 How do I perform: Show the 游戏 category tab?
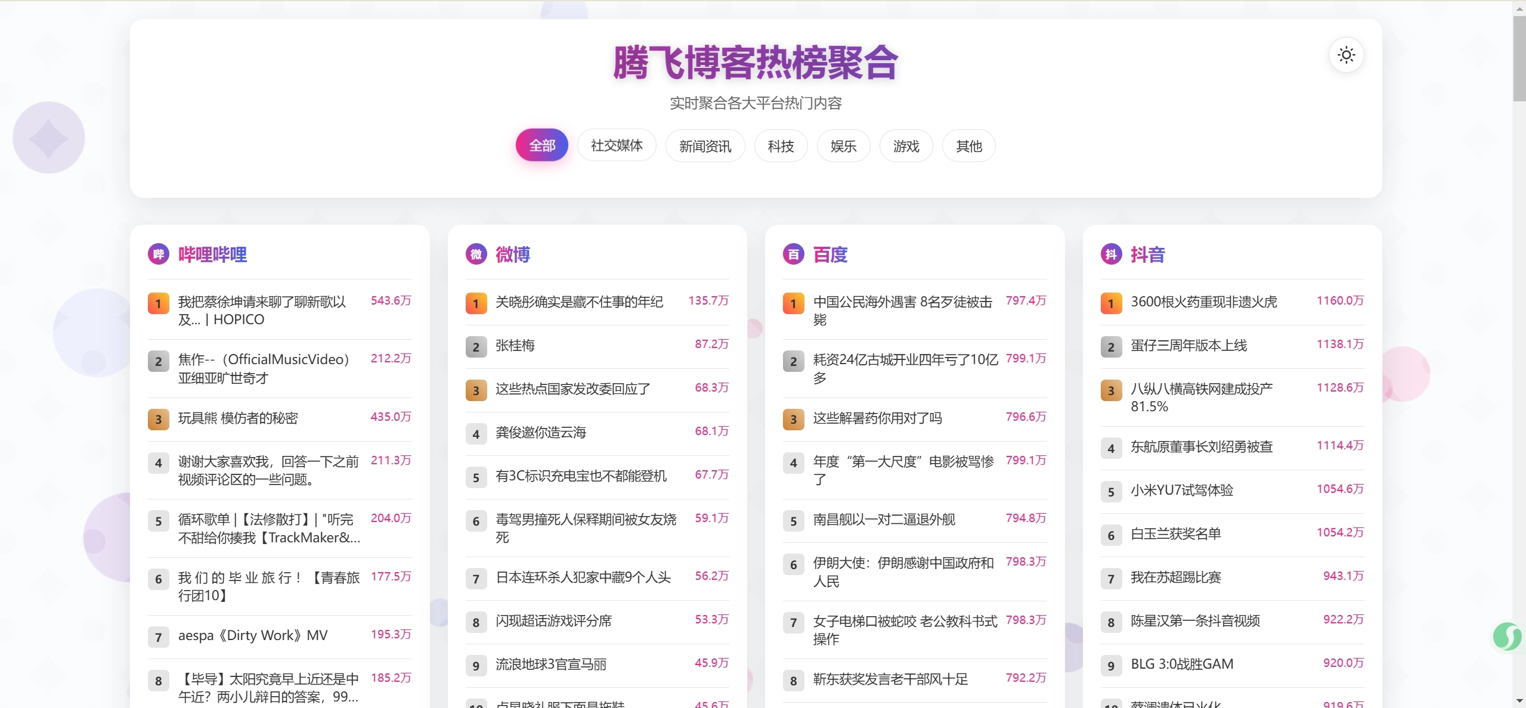pyautogui.click(x=906, y=145)
